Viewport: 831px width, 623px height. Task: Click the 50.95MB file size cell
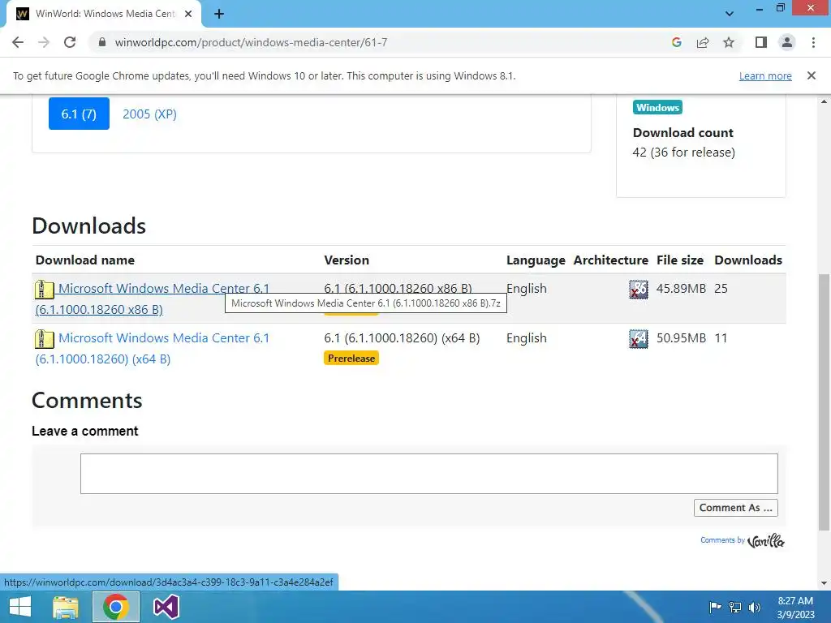click(681, 338)
